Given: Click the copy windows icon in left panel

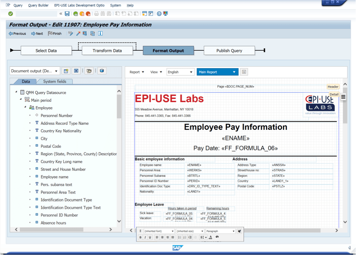Looking at the screenshot, I should (x=89, y=71).
